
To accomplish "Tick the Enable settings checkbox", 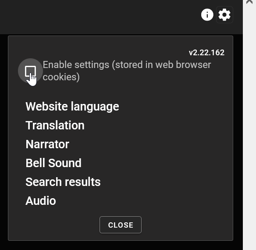I will pos(30,71).
